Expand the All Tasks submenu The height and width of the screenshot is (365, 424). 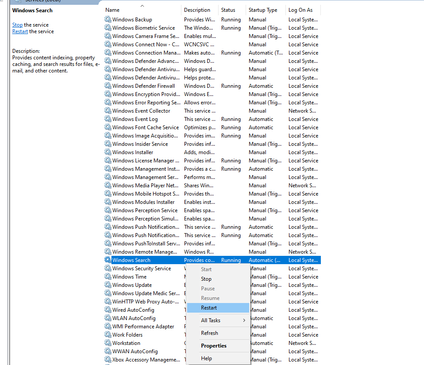(218, 320)
